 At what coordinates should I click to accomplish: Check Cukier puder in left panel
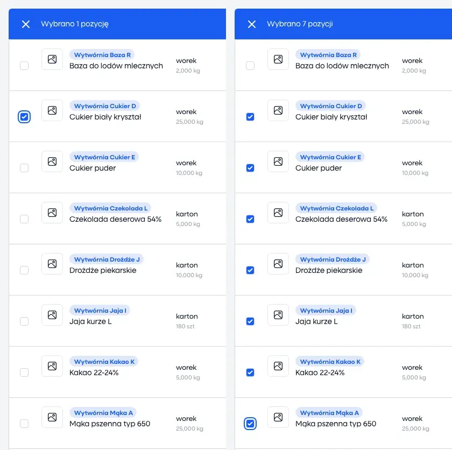click(x=24, y=168)
